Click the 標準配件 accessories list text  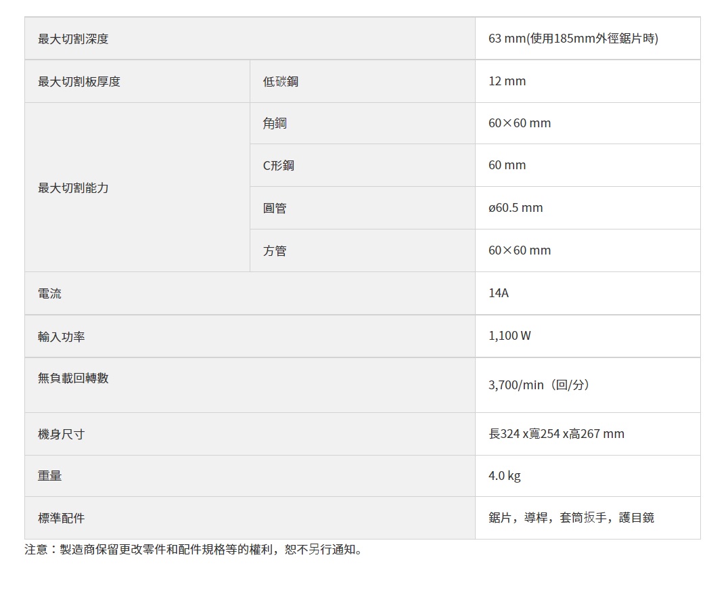tap(571, 518)
